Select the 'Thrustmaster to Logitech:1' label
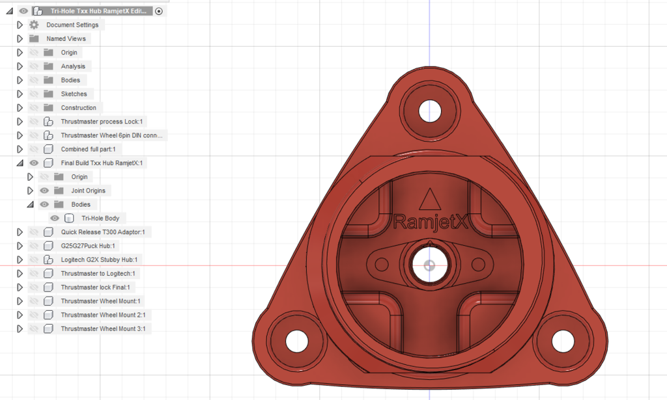Viewport: 667px width, 400px height. (x=98, y=273)
